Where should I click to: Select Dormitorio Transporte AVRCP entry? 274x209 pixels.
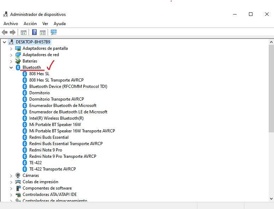tap(56, 99)
